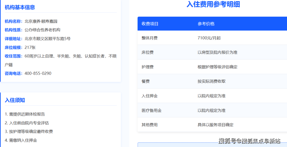Click the 参考价格 column header
This screenshot has width=287, height=147.
click(x=206, y=24)
